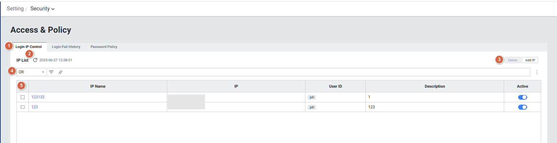
Task: Click the Delete button
Action: click(x=512, y=60)
